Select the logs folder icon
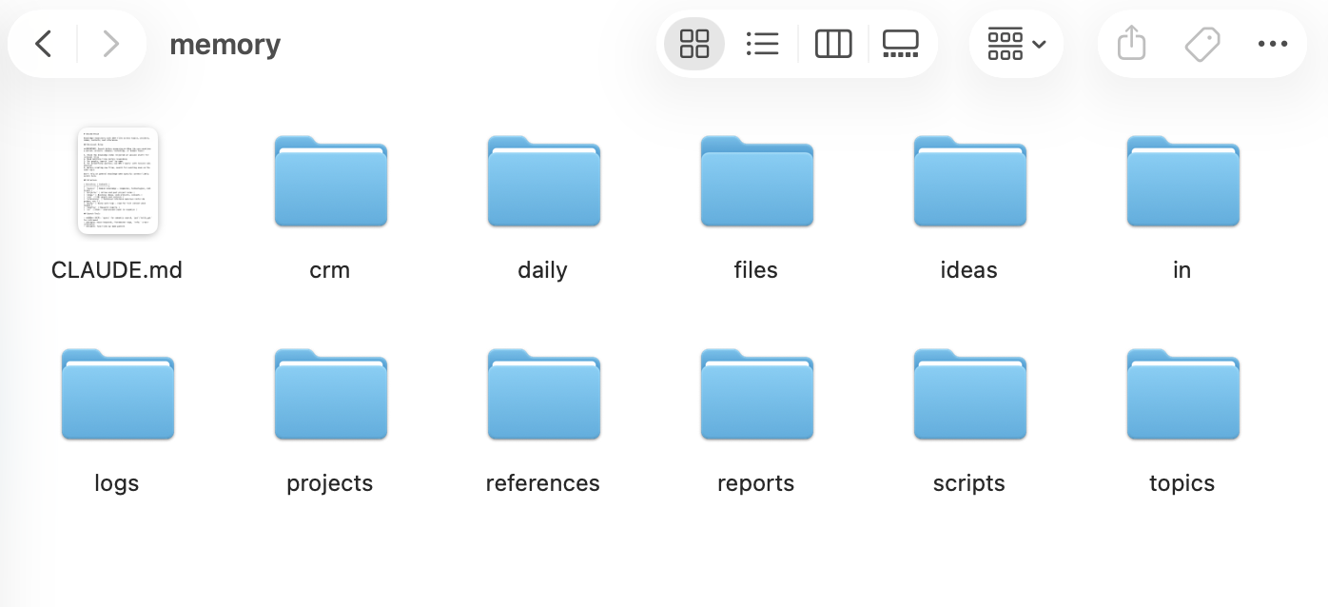This screenshot has height=607, width=1328. tap(117, 394)
